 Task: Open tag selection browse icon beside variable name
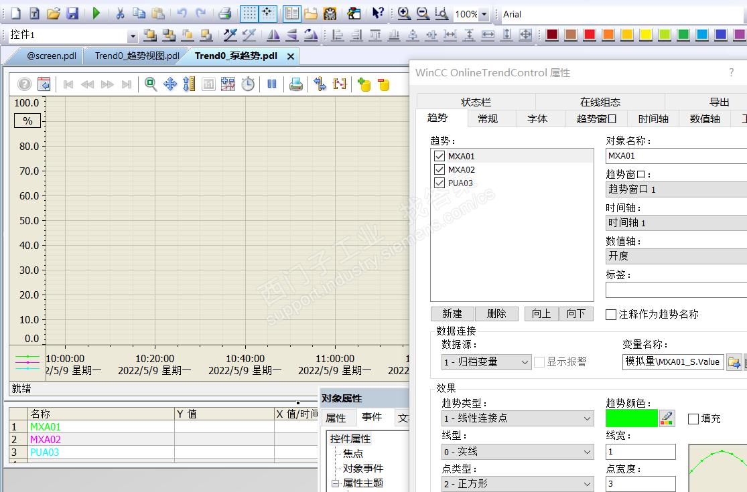[734, 363]
